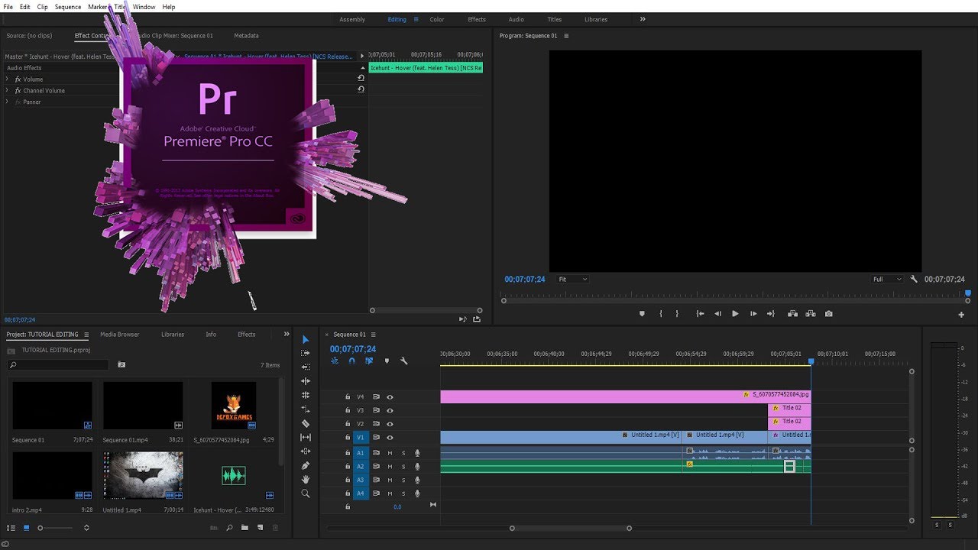Show overflow workspaces chevron
This screenshot has height=550, width=978.
pyautogui.click(x=643, y=19)
